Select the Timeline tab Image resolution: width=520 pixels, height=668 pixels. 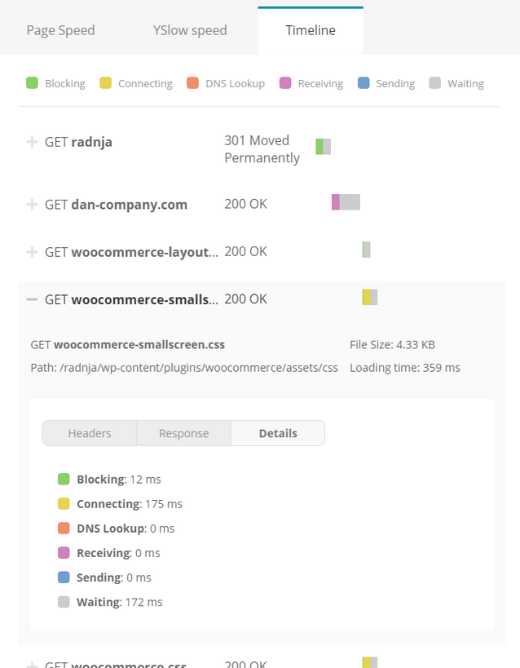coord(310,30)
